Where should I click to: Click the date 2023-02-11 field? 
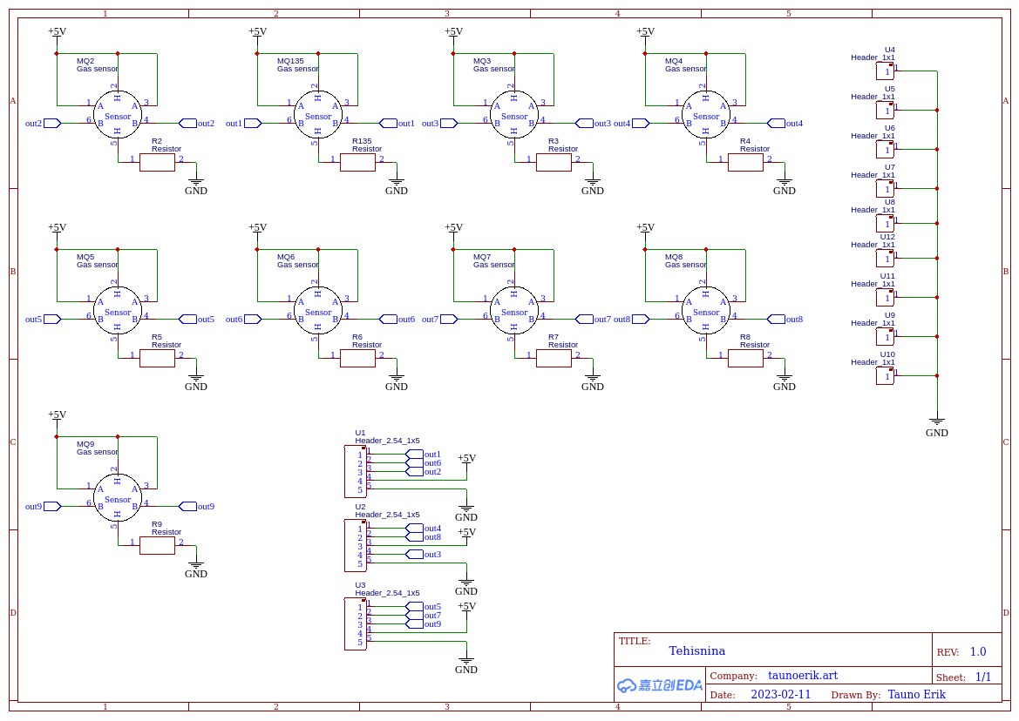[780, 695]
